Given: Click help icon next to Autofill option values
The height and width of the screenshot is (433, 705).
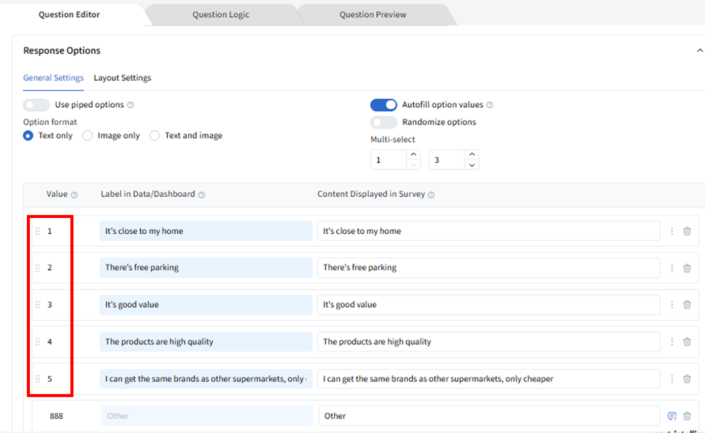Looking at the screenshot, I should pyautogui.click(x=489, y=105).
